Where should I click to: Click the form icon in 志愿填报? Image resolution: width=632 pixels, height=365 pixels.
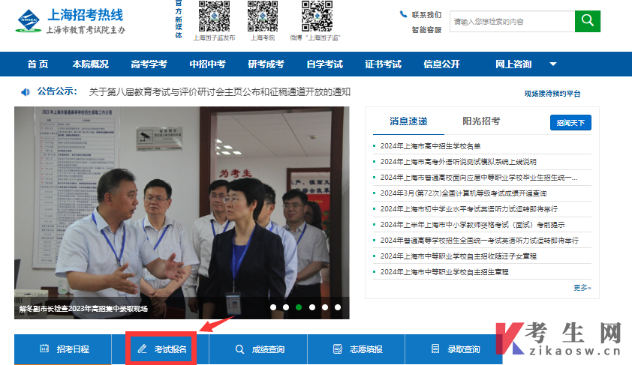coord(337,349)
